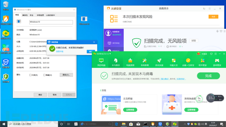Select 电脑管家 desktop shortcut
226x127 pixels.
click(x=6, y=63)
